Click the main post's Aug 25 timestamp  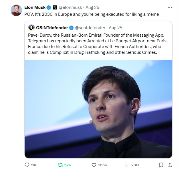tap(92, 7)
